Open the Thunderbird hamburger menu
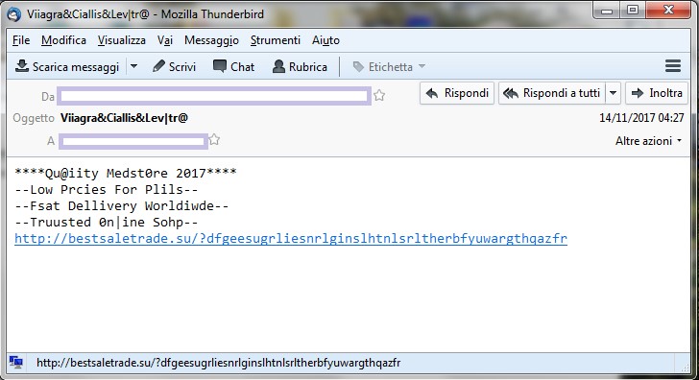 673,66
